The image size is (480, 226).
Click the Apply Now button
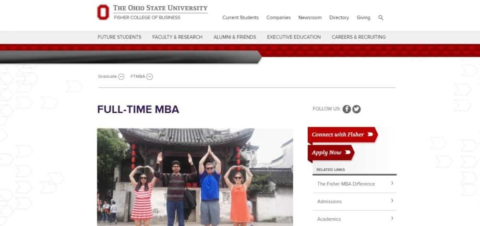331,153
